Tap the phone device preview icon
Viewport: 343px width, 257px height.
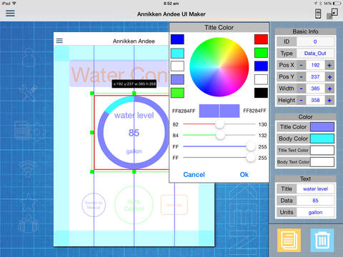[x=318, y=14]
